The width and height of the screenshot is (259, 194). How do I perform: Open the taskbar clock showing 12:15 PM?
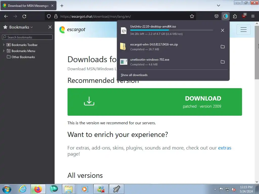[x=246, y=189]
